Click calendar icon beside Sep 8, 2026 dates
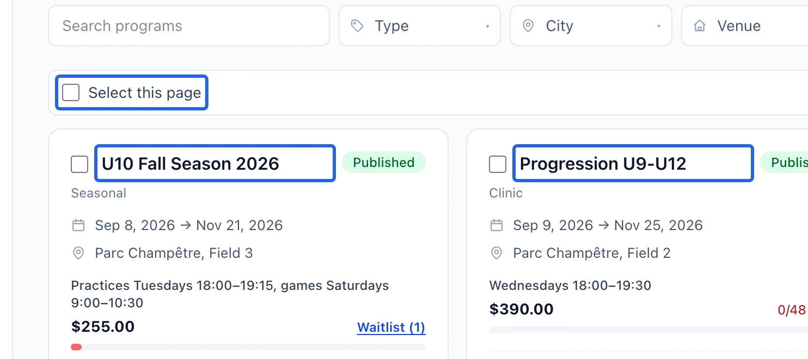808x359 pixels. 78,225
